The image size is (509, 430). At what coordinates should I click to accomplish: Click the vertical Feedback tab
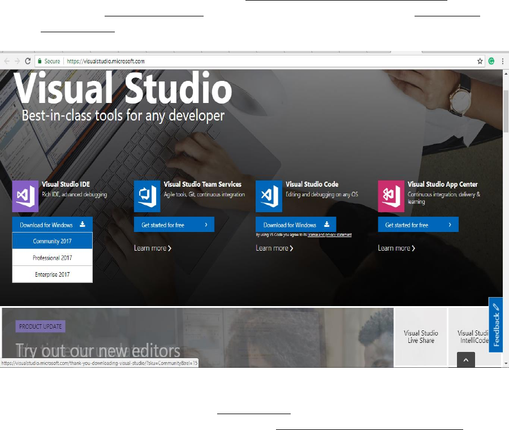point(495,325)
